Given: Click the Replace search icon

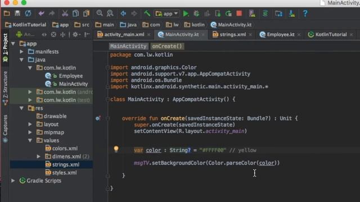Looking at the screenshot, I should [x=110, y=13].
